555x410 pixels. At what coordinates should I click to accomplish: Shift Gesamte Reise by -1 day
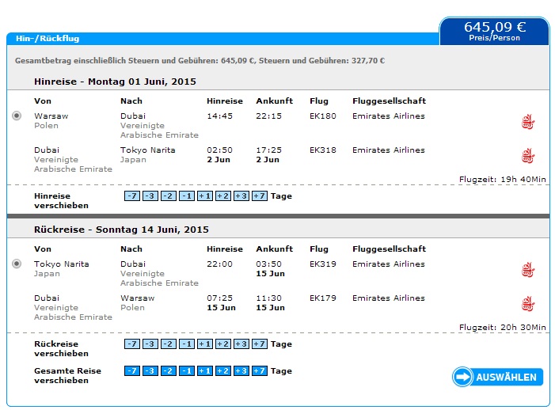[187, 370]
